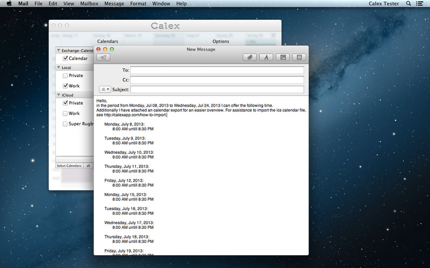Click the 'Monday, July 8, 2013:' line
Screen dimensions: 430x268
pyautogui.click(x=125, y=124)
